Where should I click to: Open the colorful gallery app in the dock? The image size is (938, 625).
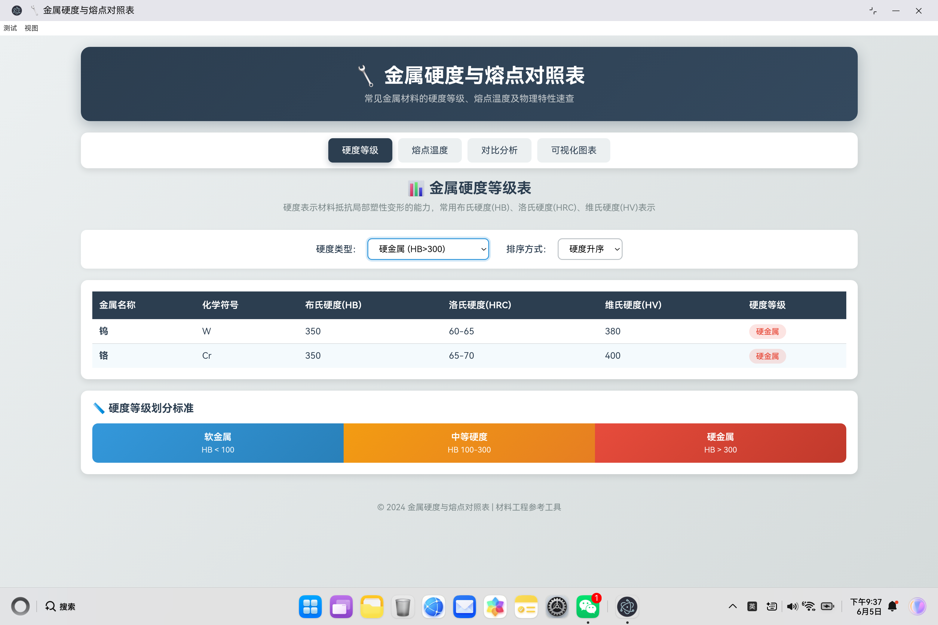pos(495,607)
